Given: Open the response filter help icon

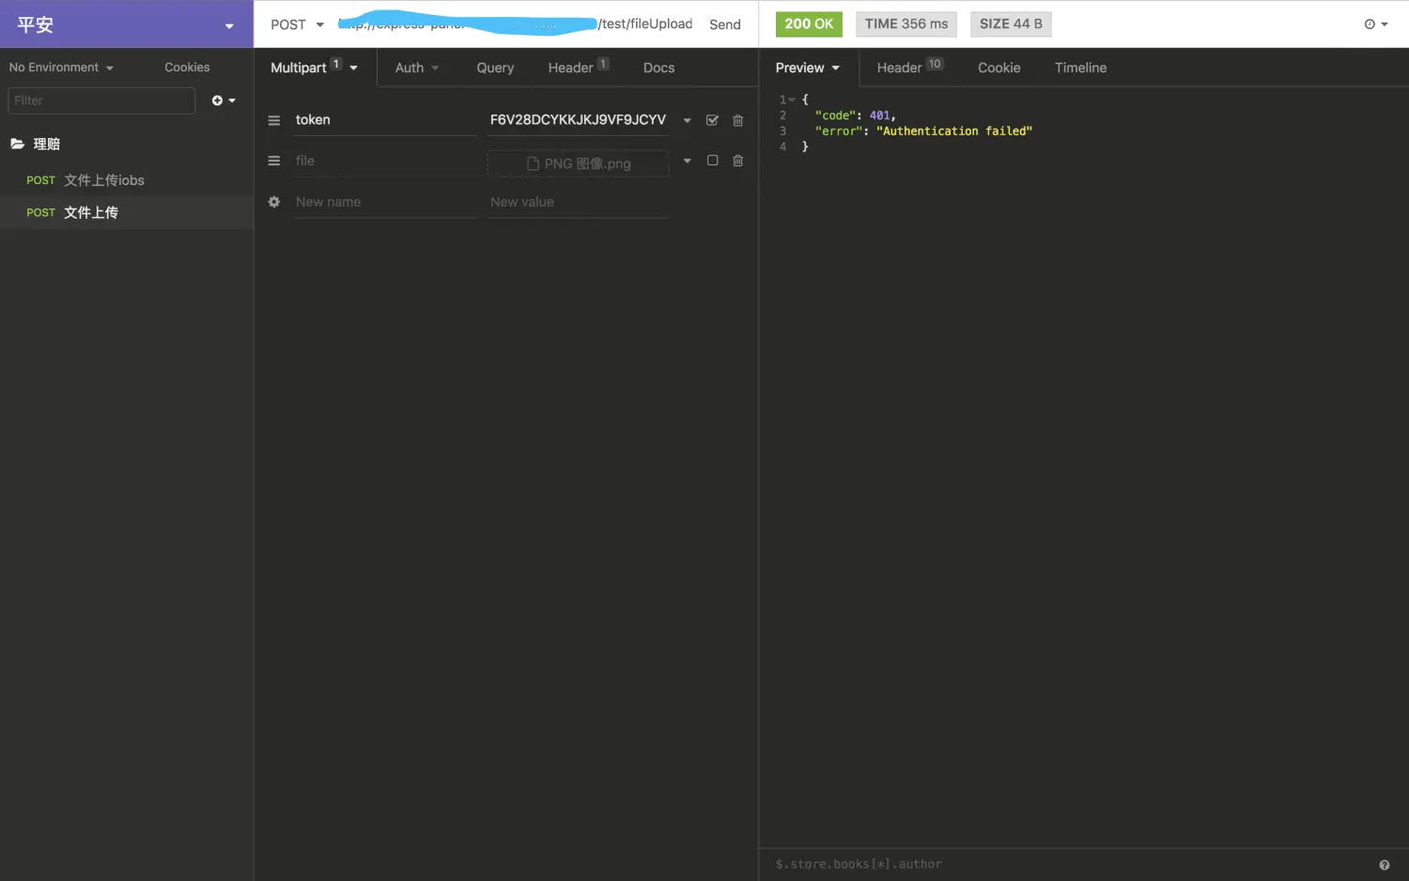Looking at the screenshot, I should pos(1384,865).
